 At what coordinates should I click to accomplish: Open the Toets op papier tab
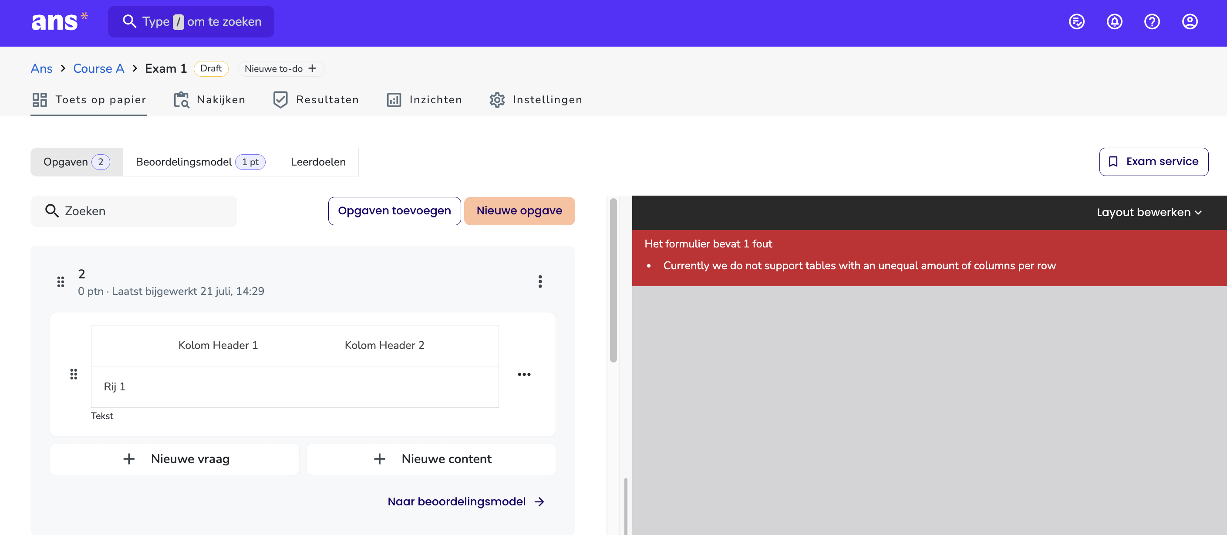pyautogui.click(x=88, y=100)
